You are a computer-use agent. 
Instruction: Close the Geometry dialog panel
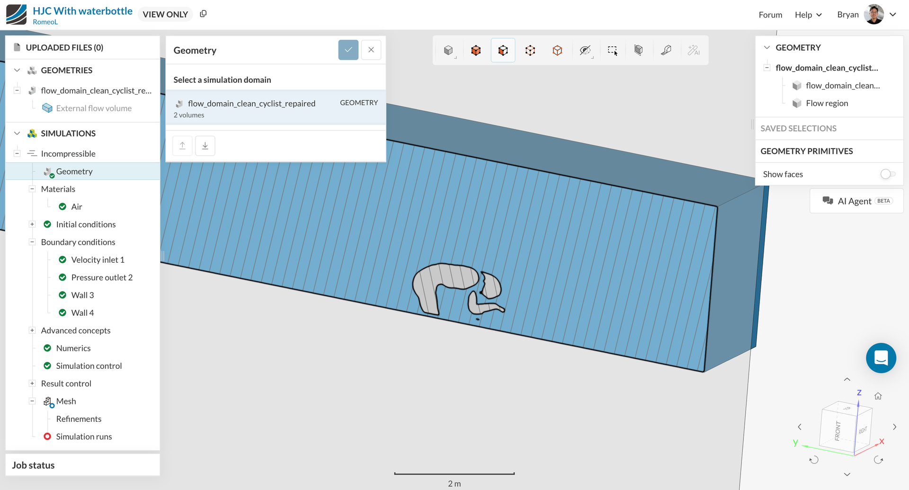371,50
